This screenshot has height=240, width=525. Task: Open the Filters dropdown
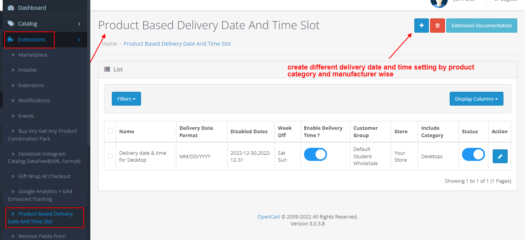126,98
